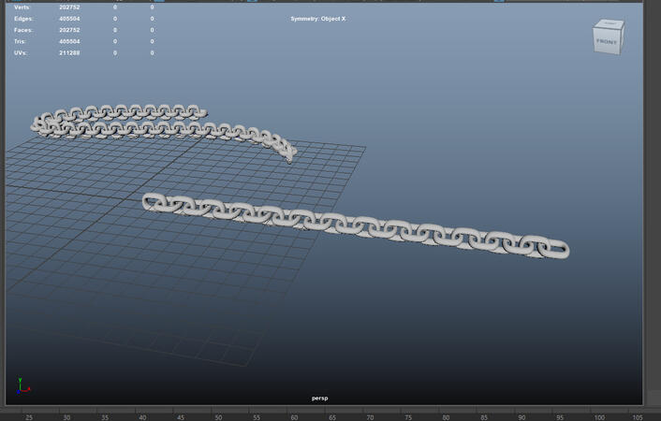Jump to frame 25 on the timeline
The height and width of the screenshot is (421, 661).
(29, 417)
